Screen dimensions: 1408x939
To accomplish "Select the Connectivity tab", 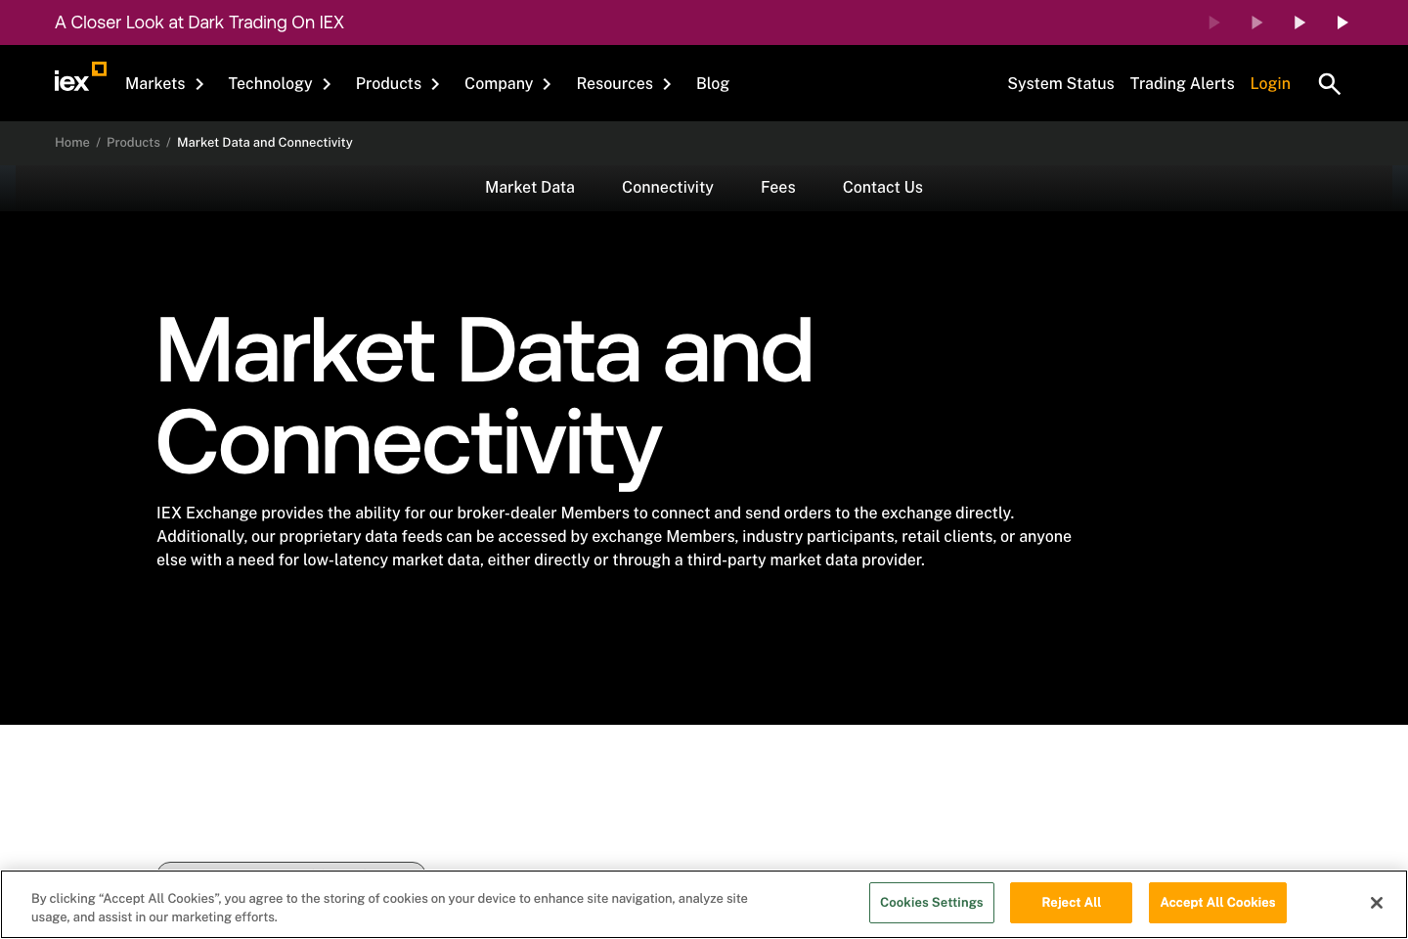I will (x=668, y=187).
